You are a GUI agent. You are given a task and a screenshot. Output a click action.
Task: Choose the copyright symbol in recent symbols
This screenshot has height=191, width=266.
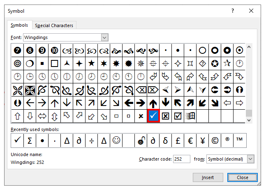215,140
